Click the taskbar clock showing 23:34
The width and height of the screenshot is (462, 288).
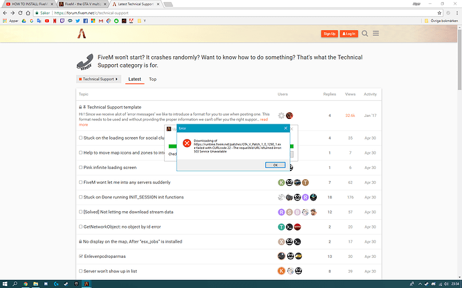coord(455,284)
